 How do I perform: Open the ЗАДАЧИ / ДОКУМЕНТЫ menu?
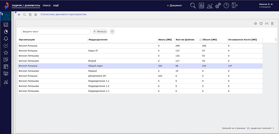point(26,6)
